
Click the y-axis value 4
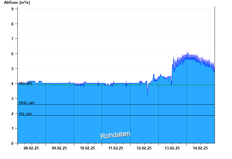tap(12, 84)
